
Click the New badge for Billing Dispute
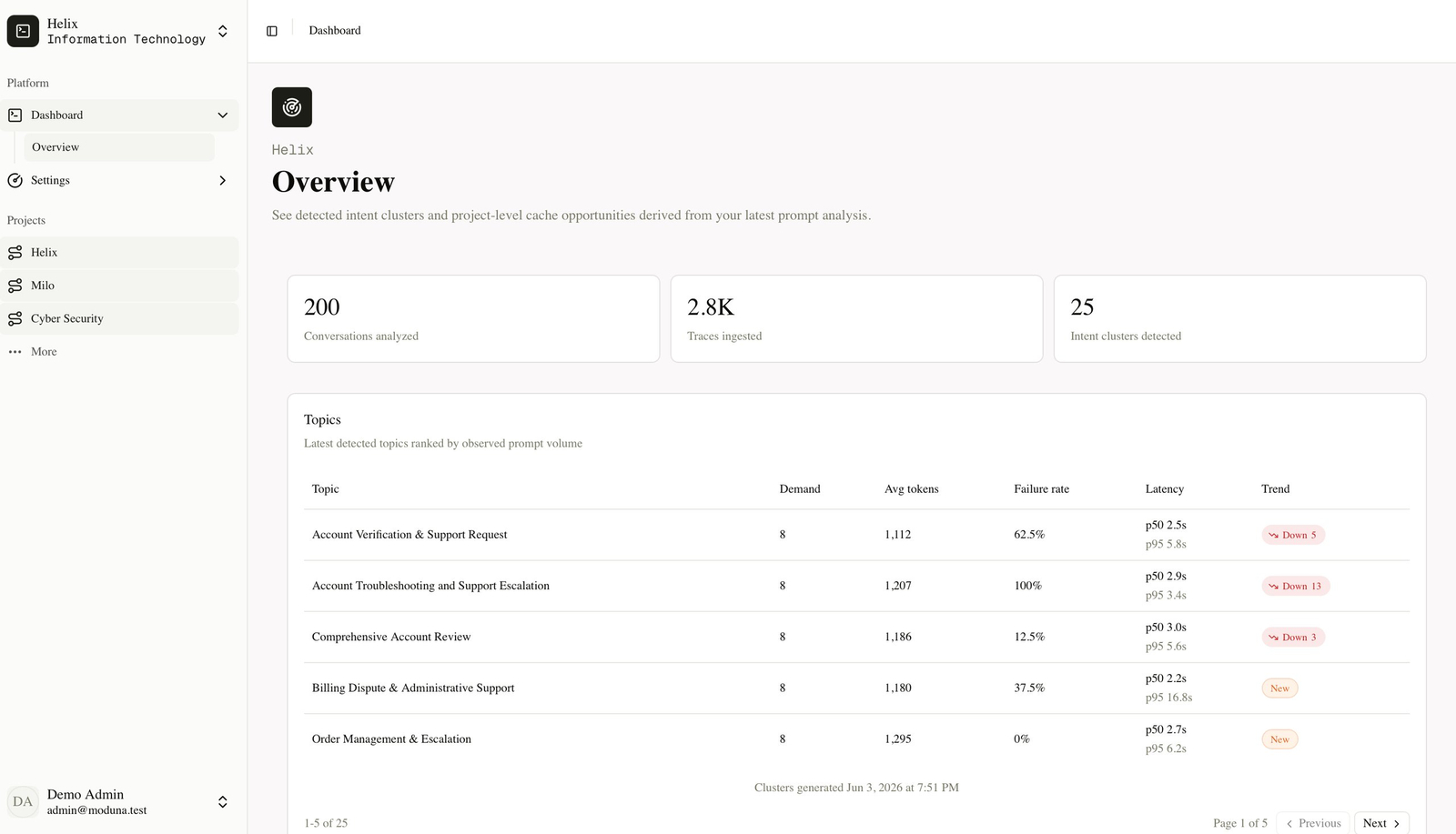click(x=1279, y=688)
